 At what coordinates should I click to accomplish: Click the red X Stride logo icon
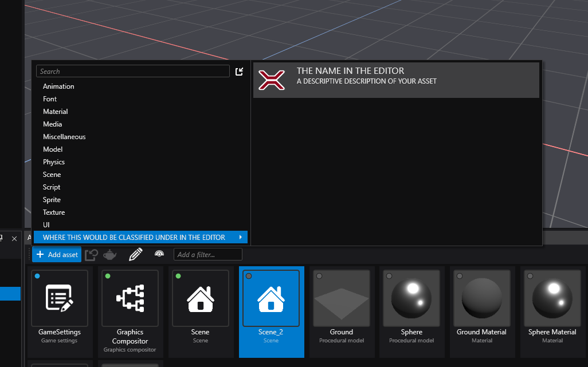click(272, 80)
